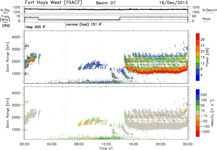Click the blue top of Velocity colorbar

pos(198,92)
